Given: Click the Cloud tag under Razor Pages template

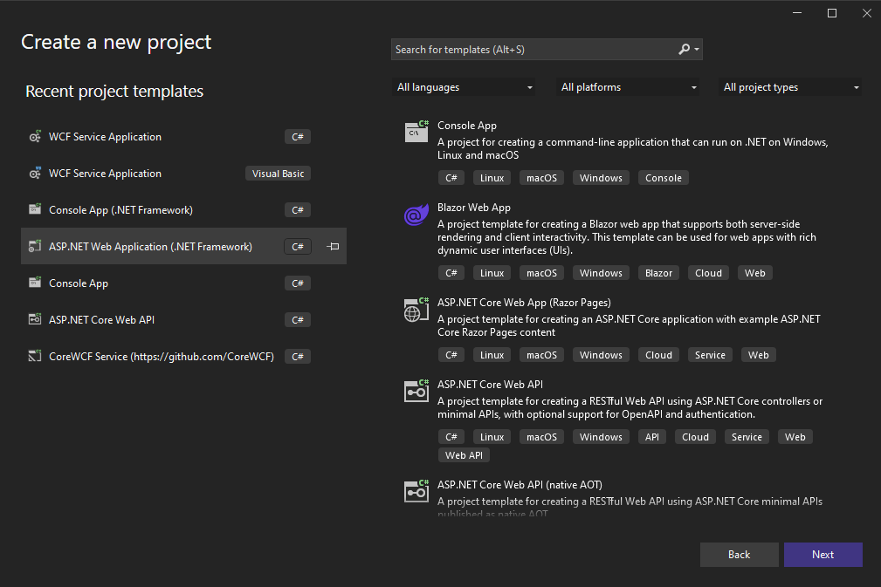Looking at the screenshot, I should [658, 355].
